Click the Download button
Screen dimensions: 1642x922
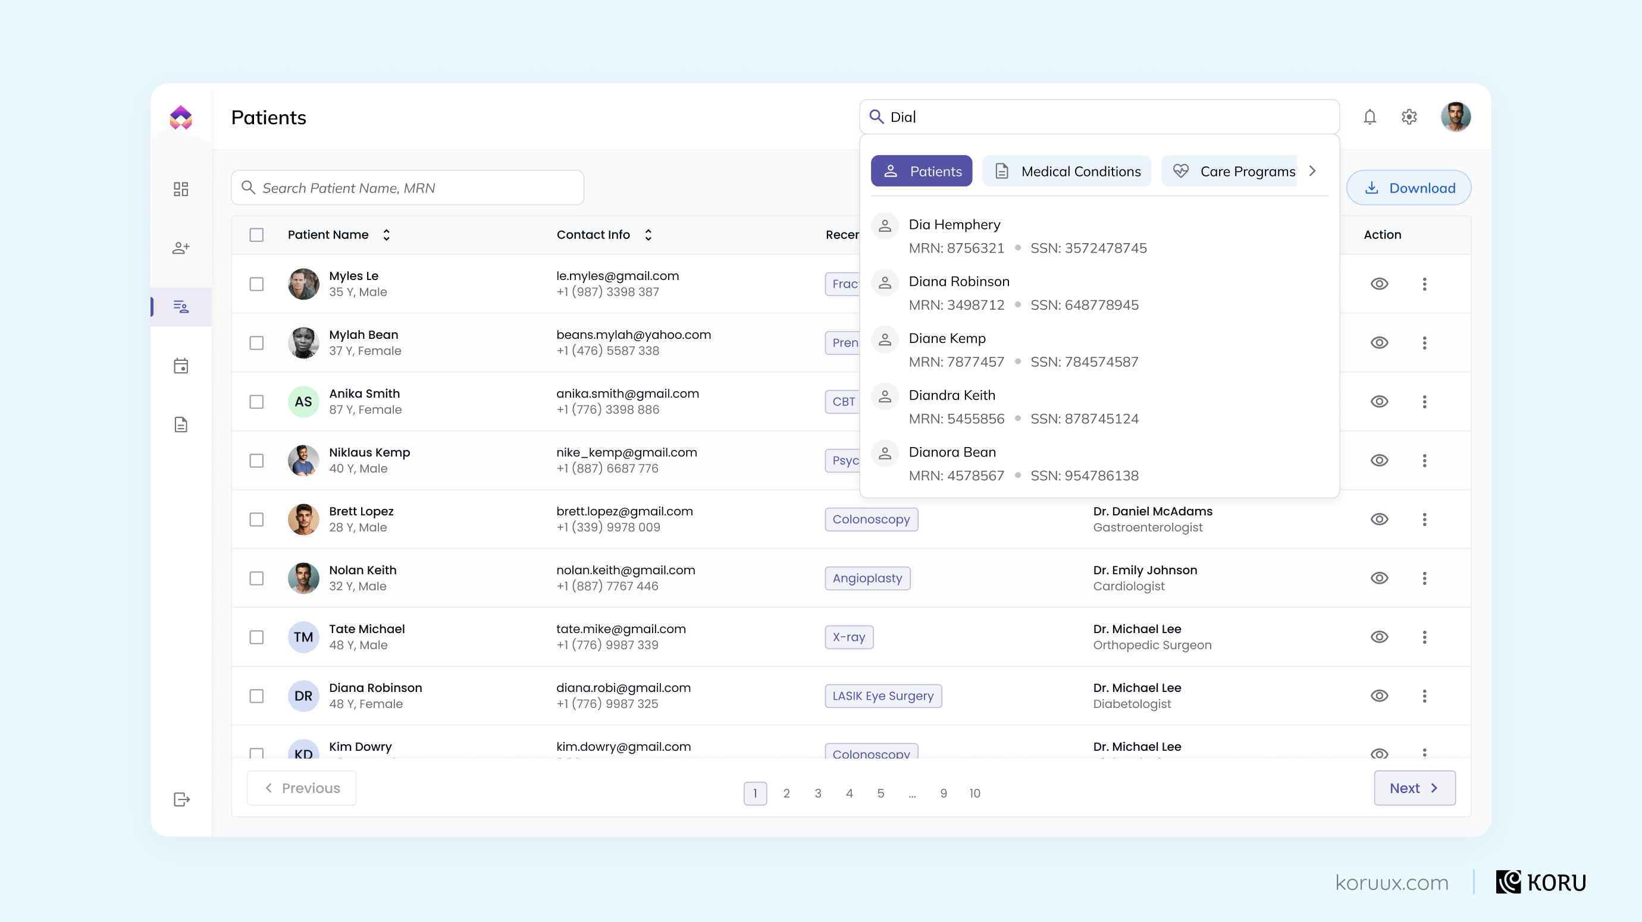coord(1409,187)
